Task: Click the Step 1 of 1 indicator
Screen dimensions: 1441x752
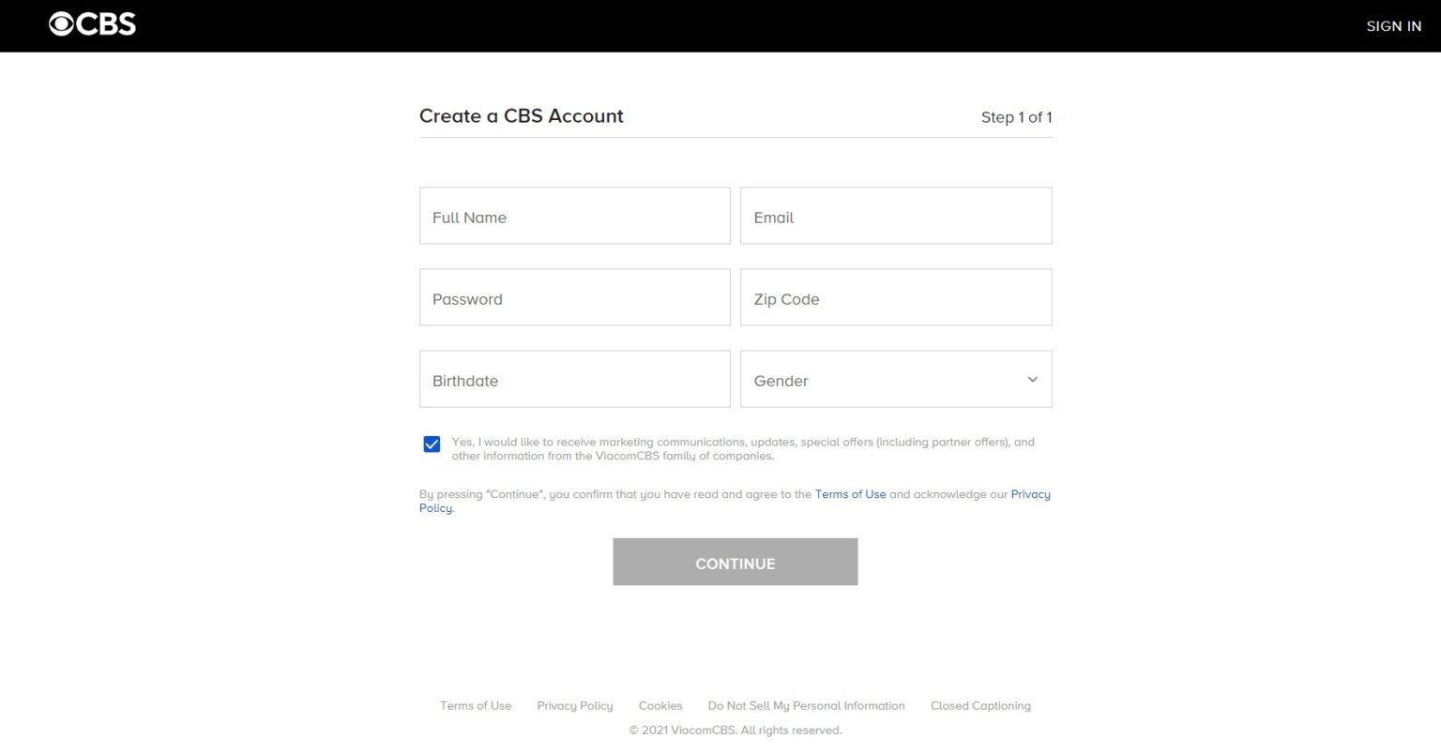Action: tap(1016, 117)
